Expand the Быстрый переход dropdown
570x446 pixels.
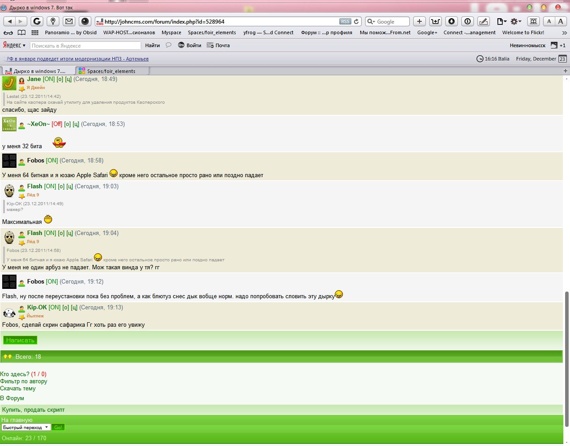26,427
